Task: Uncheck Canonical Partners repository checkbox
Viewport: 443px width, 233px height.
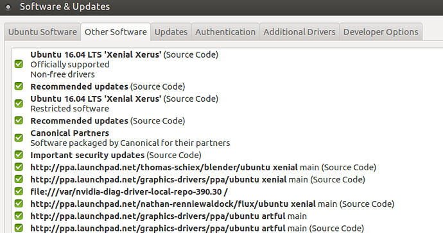Action: (19, 138)
